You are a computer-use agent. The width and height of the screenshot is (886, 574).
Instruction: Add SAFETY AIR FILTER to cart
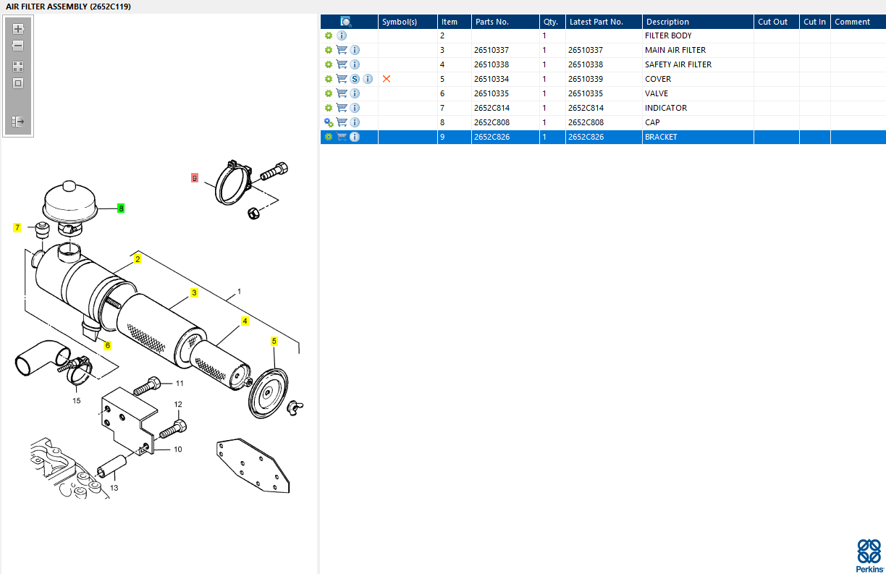click(342, 64)
